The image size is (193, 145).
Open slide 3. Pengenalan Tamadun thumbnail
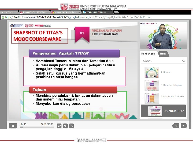click(x=152, y=98)
